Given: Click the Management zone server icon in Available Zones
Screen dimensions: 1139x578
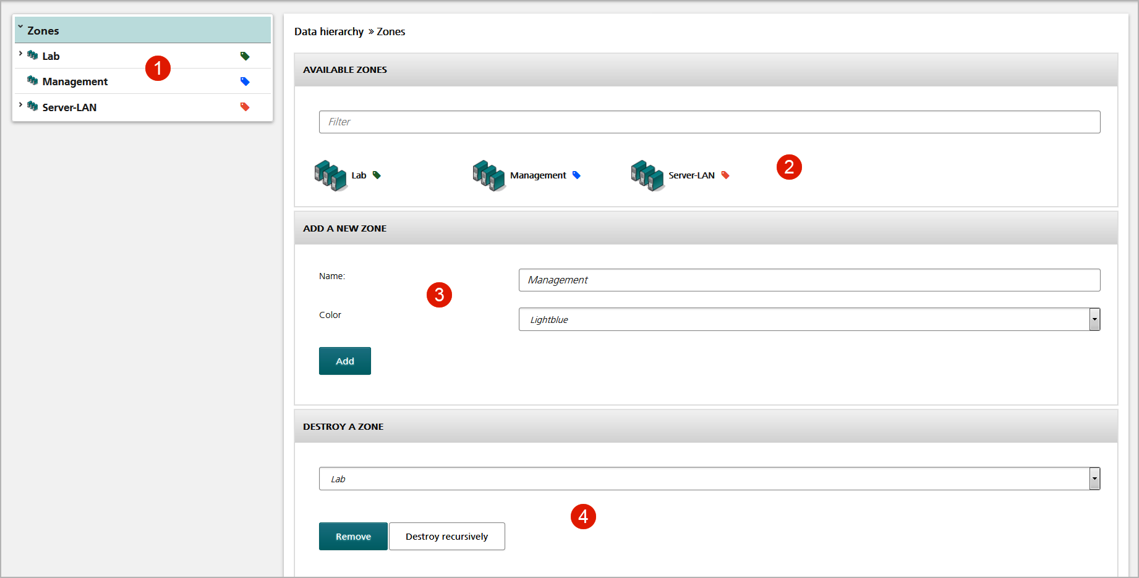Looking at the screenshot, I should pyautogui.click(x=489, y=175).
